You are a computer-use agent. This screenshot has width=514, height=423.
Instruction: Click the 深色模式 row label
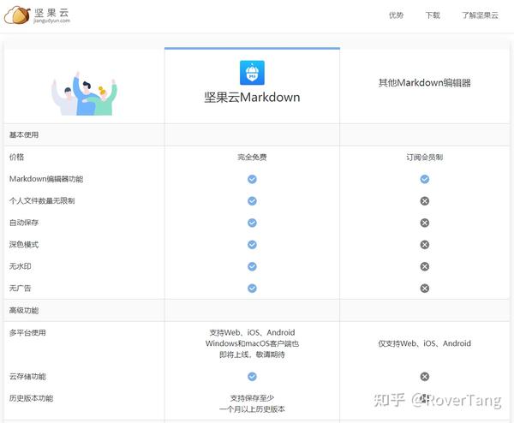24,244
